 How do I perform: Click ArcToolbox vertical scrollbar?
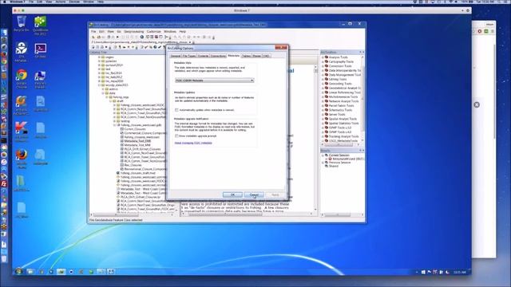point(362,98)
